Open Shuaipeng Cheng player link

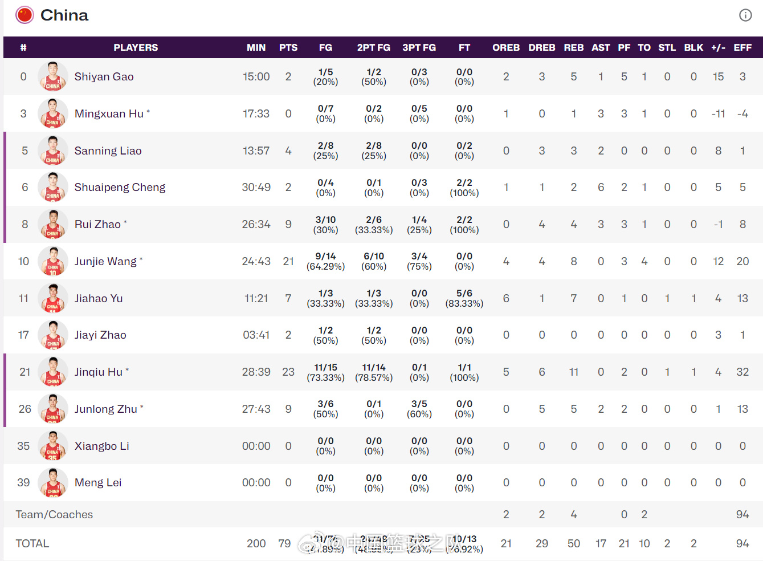120,187
